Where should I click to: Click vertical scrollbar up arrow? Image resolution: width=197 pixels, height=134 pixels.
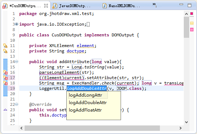186,14
